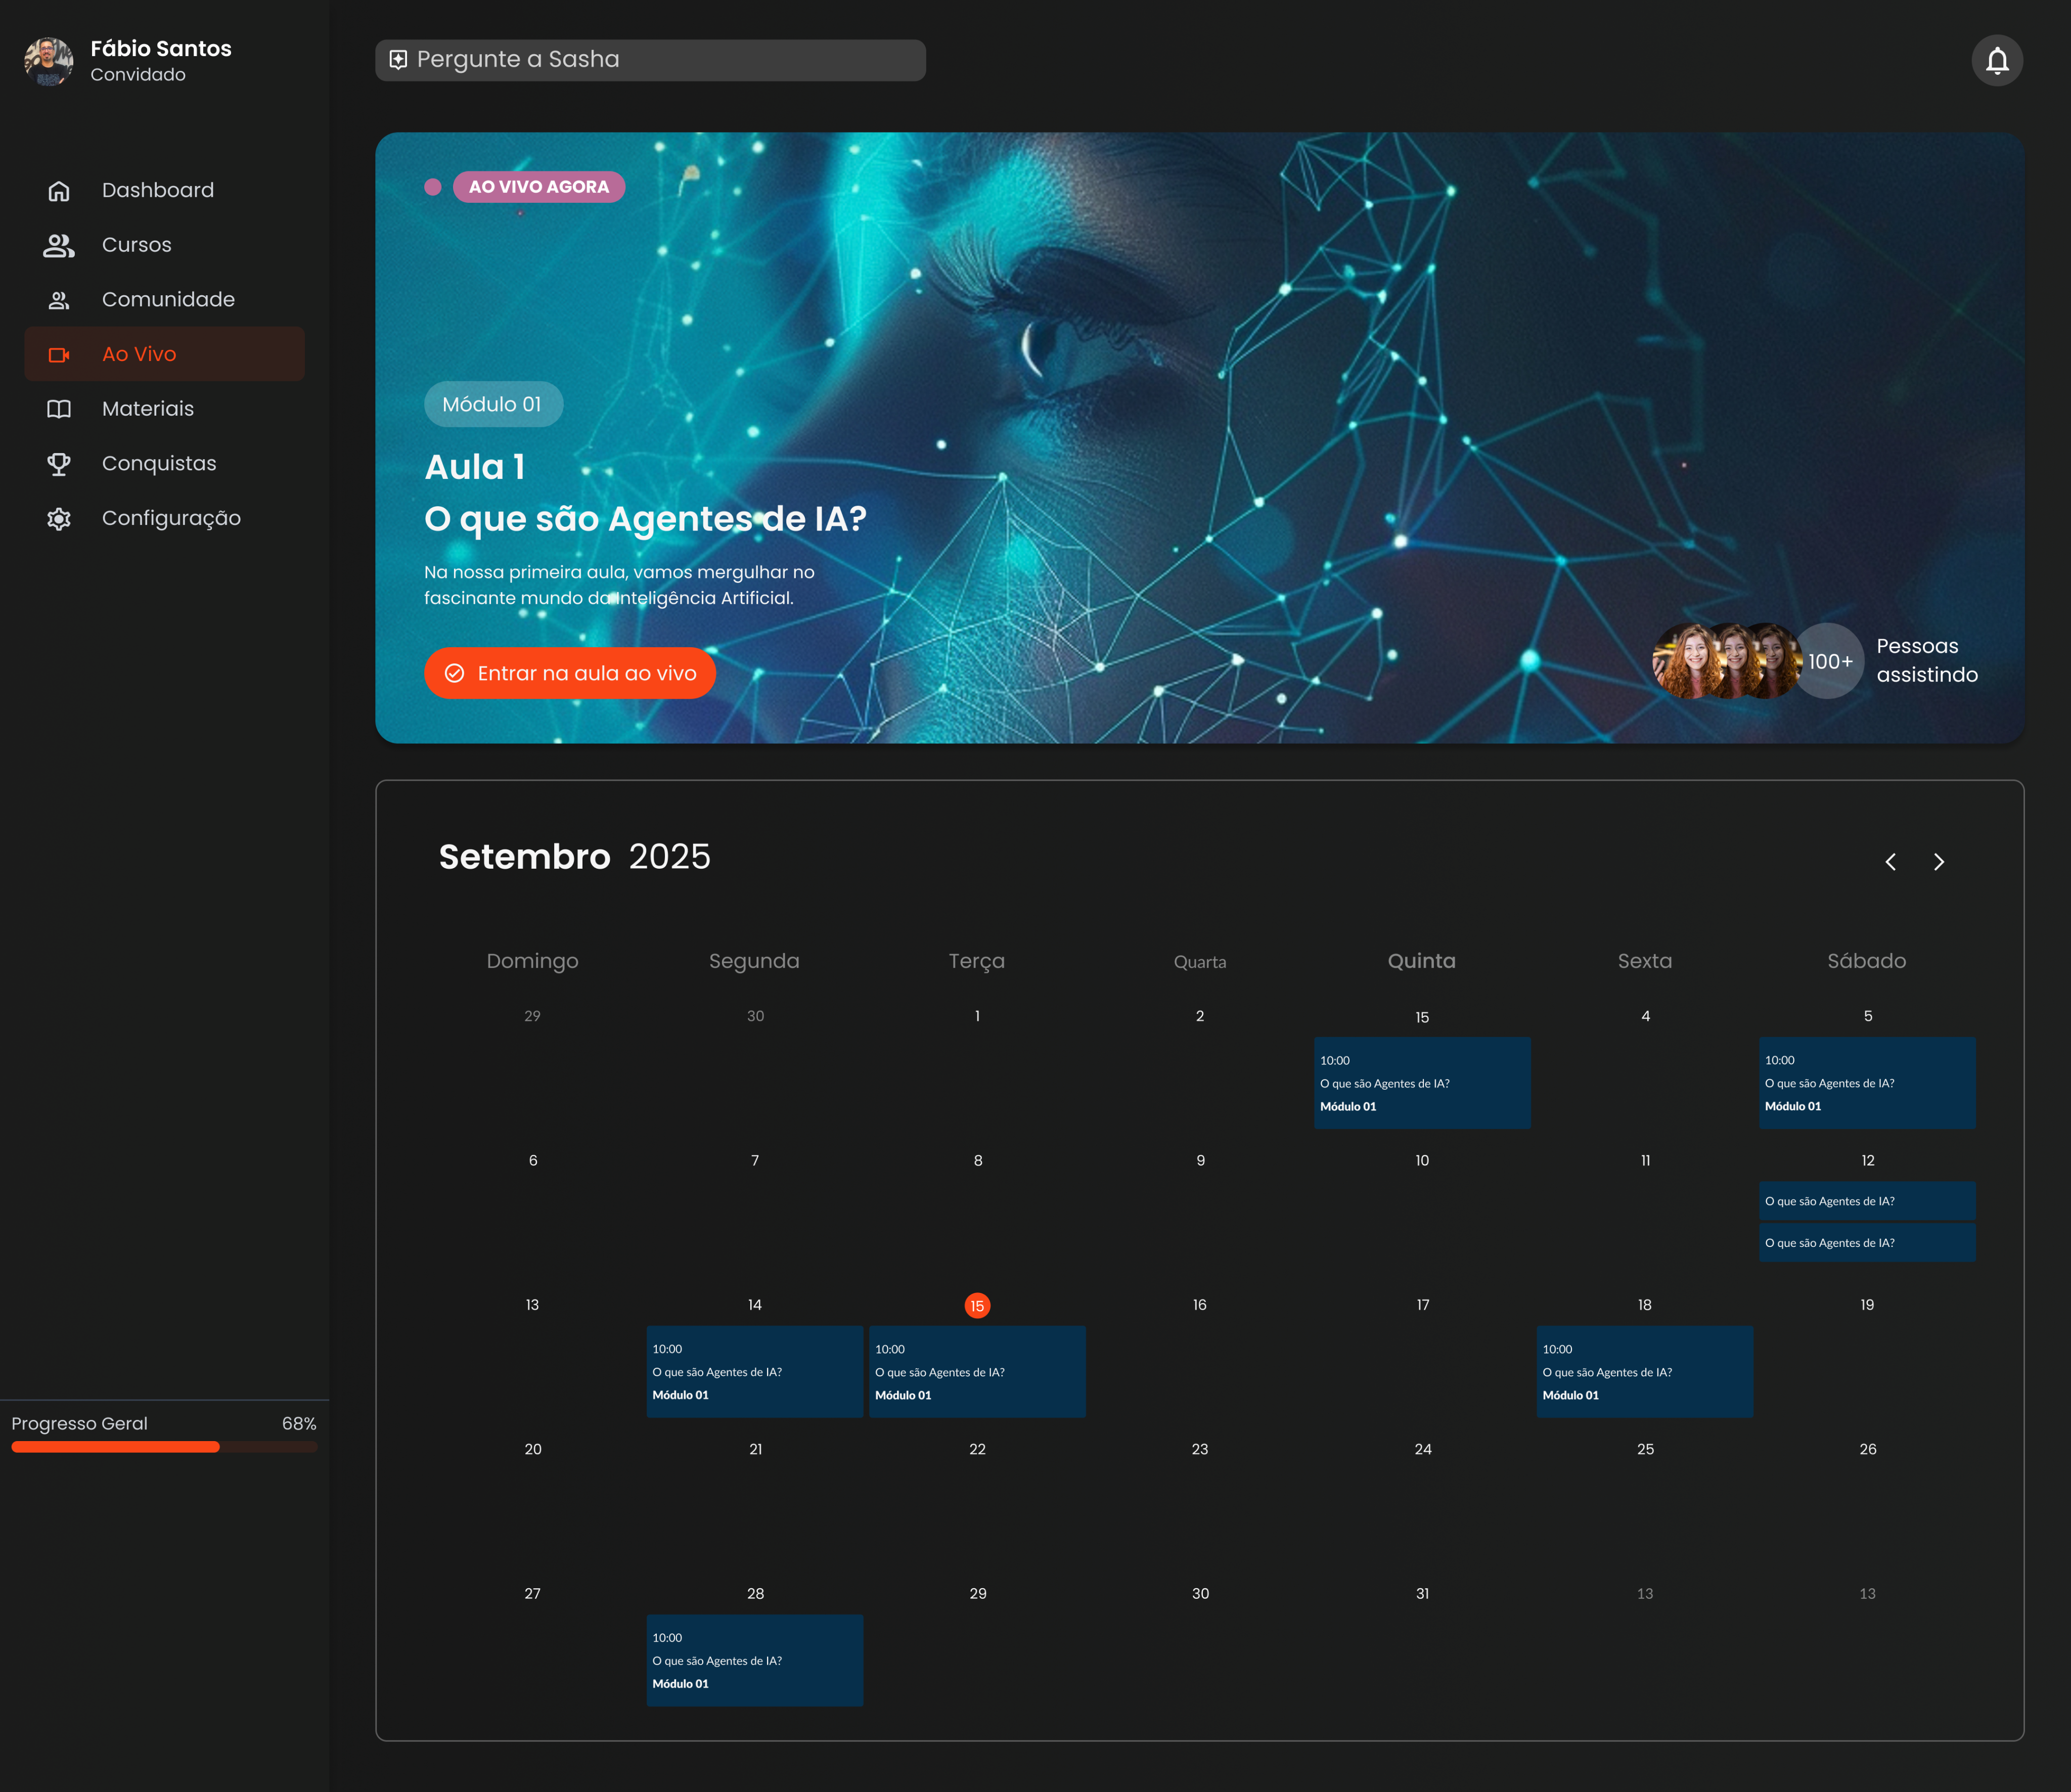Screen dimensions: 2071x1792
Task: Click Entrar na aula ao vivo button
Action: 569,673
